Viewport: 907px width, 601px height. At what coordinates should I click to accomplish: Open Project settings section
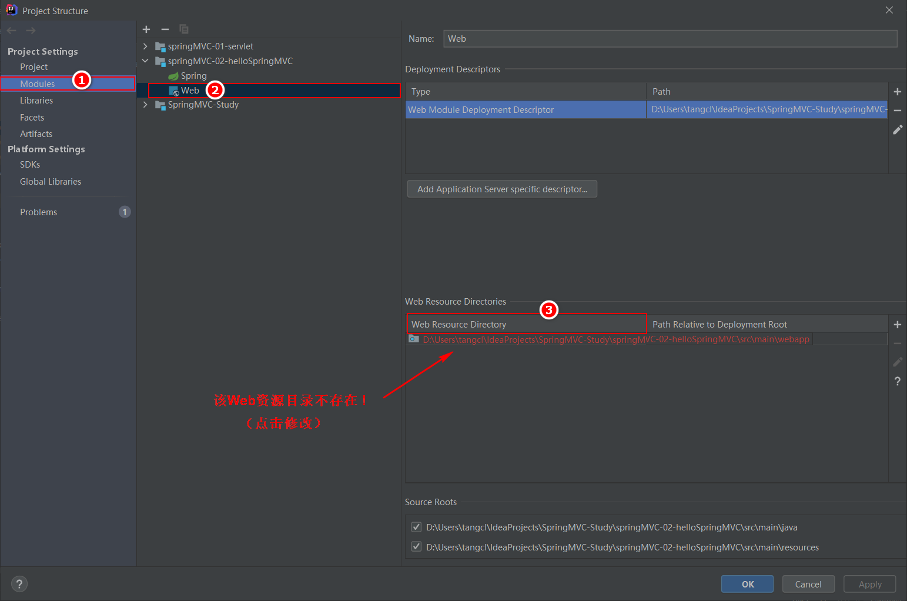(34, 67)
